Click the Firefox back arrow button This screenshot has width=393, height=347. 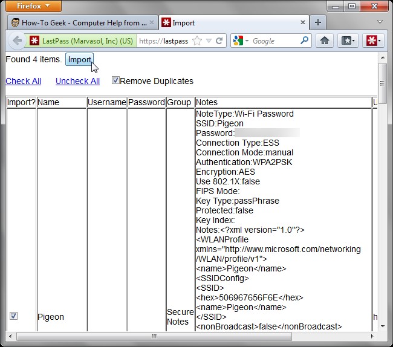(x=18, y=41)
